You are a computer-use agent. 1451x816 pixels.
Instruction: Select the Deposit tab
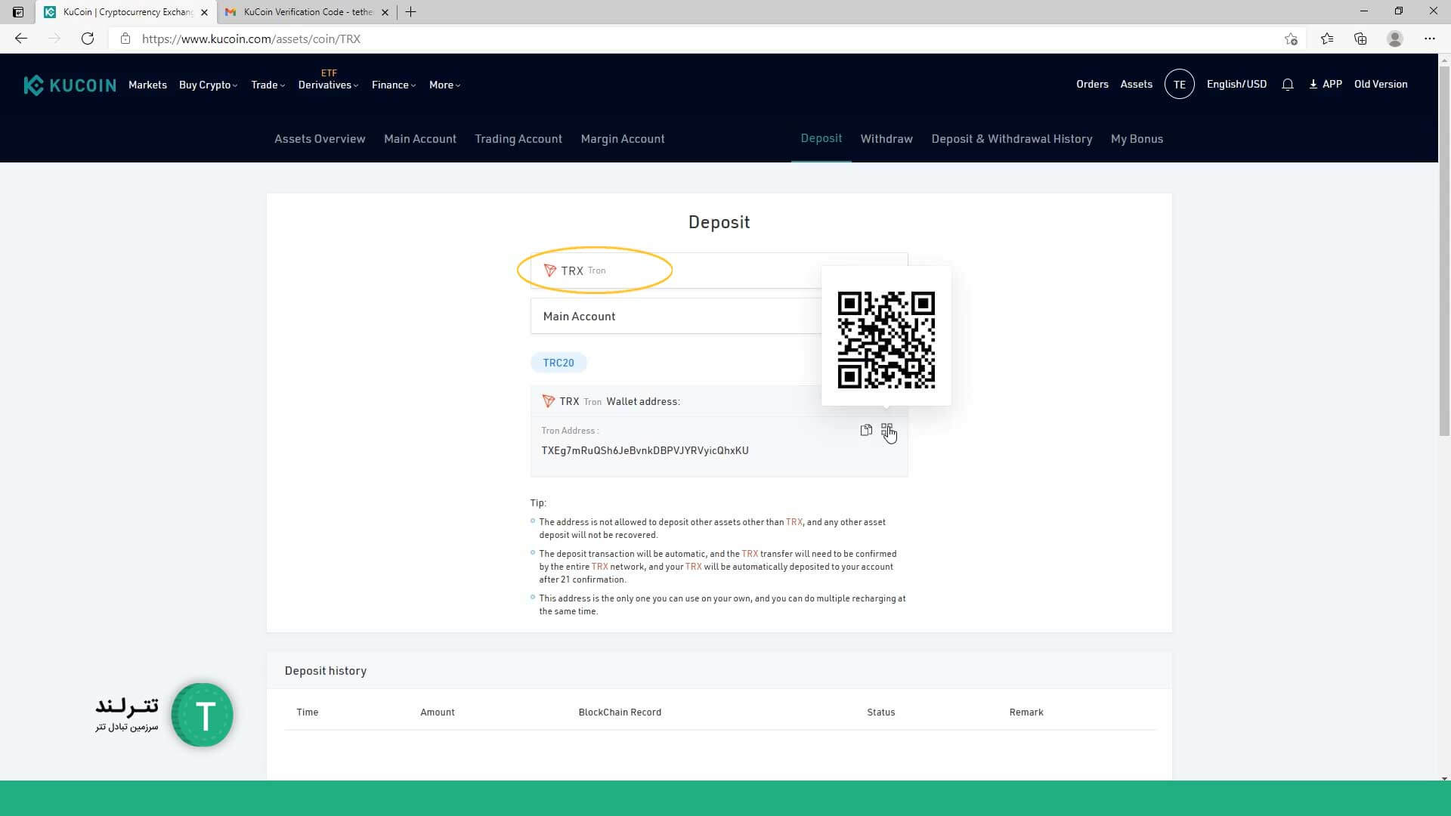[821, 138]
